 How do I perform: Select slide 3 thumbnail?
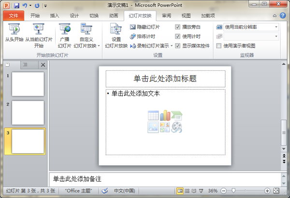(28, 141)
